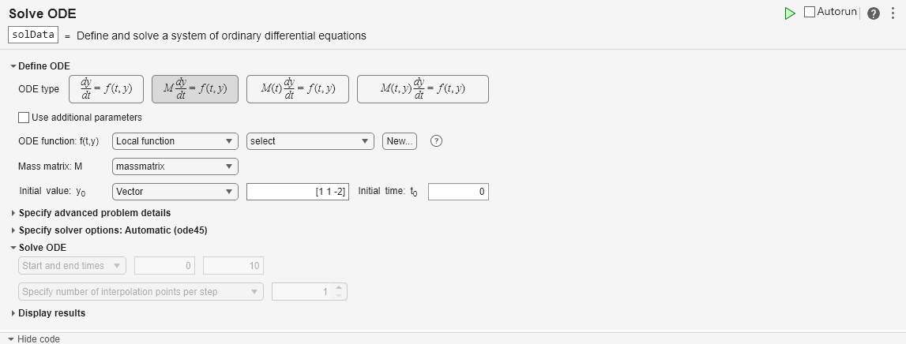Open the massmatrix dropdown
This screenshot has height=344, width=906.
coord(175,166)
